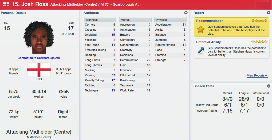Click the England flag icon in header
The image size is (272, 140).
click(6, 4)
